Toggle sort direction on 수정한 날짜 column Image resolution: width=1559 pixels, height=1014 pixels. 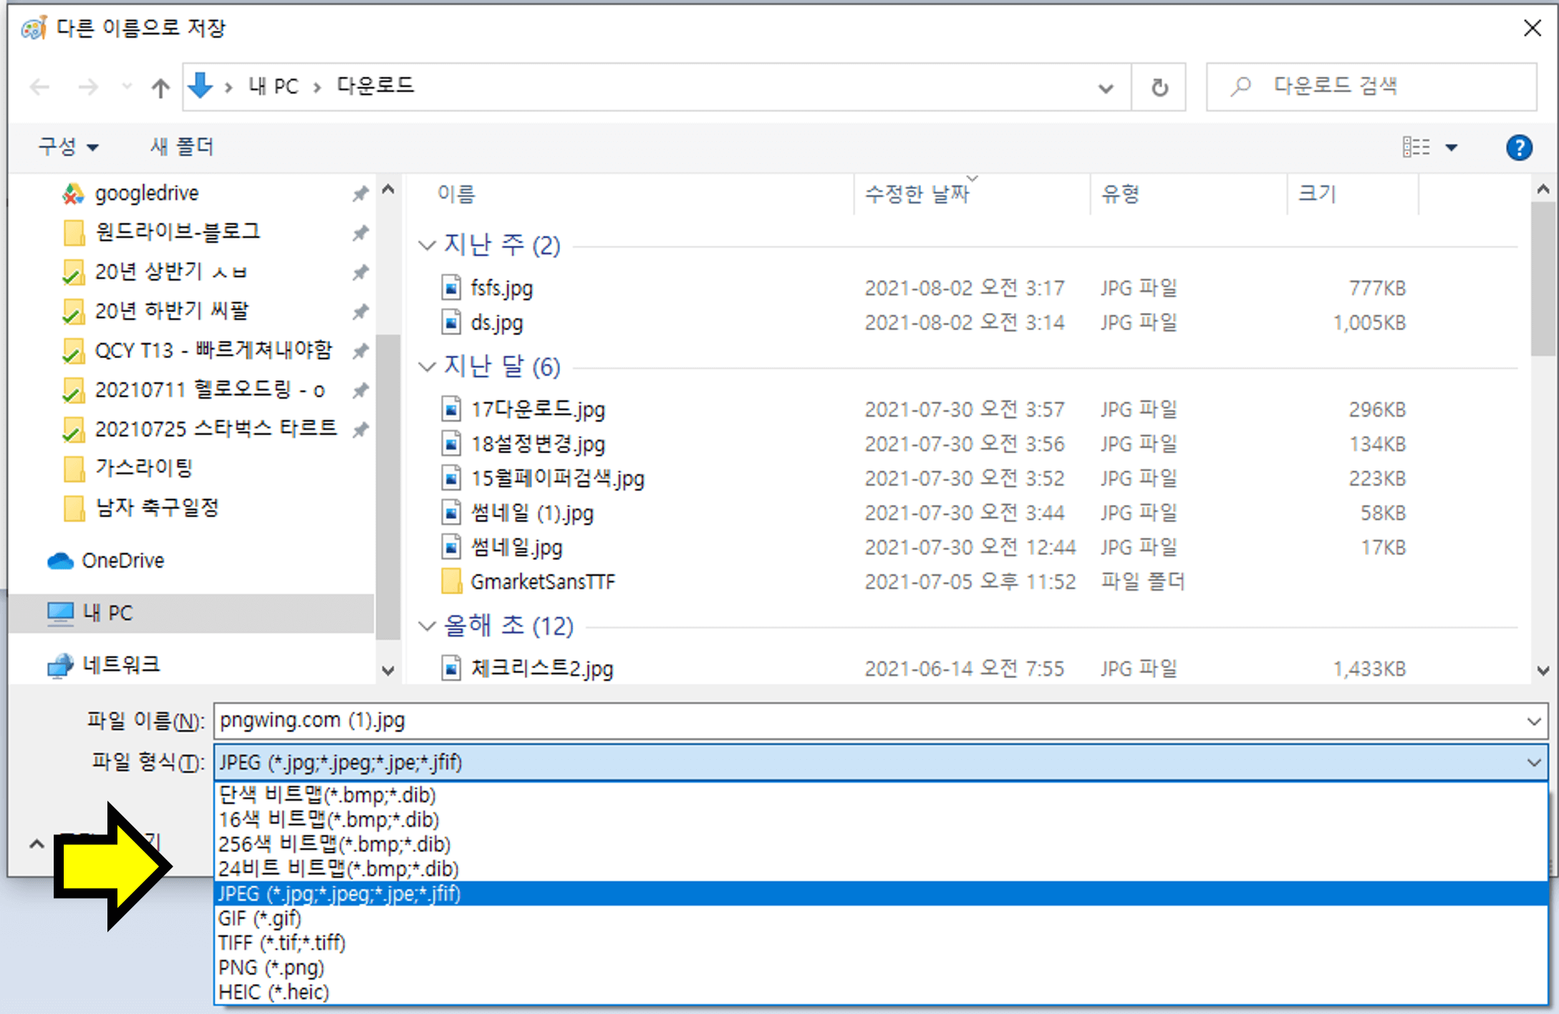(x=919, y=193)
